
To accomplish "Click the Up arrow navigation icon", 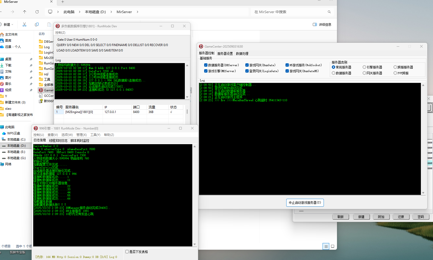I will pyautogui.click(x=25, y=12).
